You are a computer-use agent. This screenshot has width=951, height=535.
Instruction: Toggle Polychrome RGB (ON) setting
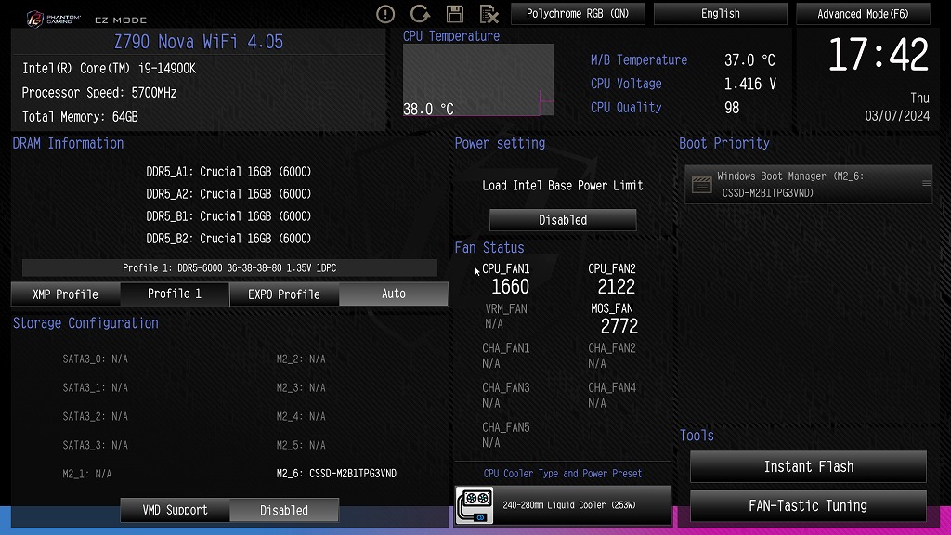(578, 13)
